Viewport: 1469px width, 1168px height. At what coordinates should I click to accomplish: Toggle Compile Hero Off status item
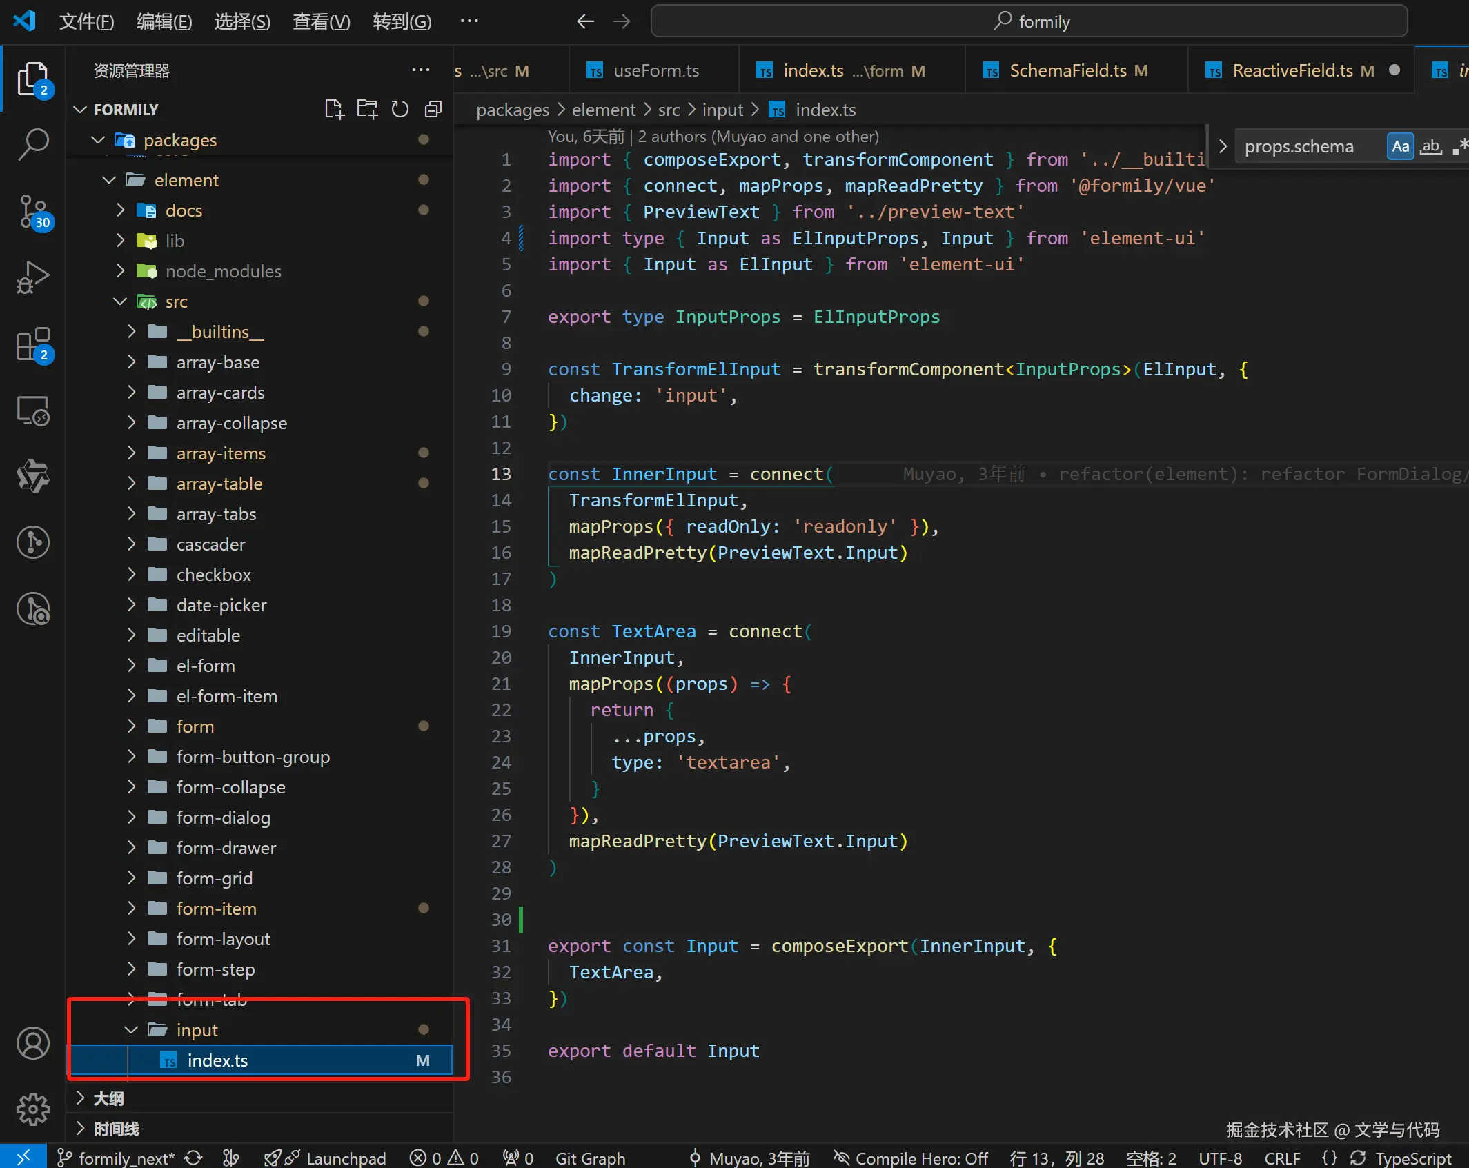(x=911, y=1158)
